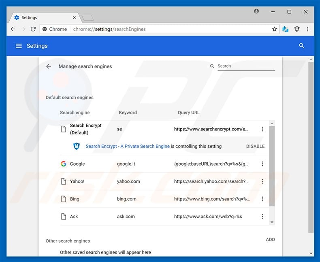This screenshot has width=320, height=262.
Task: Focus the search engines Search field
Action: tap(246, 66)
